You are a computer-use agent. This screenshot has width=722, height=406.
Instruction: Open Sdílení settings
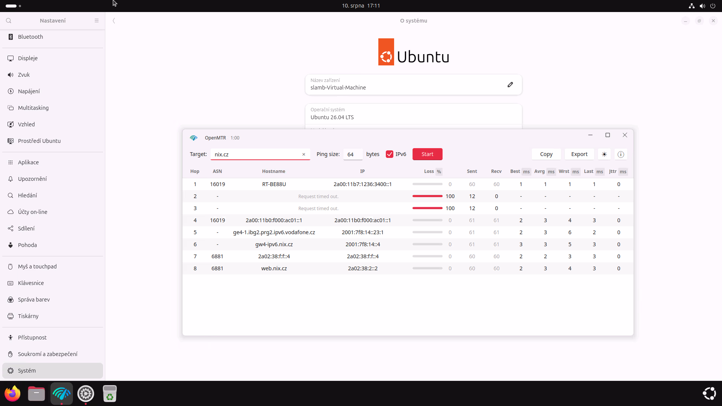click(53, 229)
